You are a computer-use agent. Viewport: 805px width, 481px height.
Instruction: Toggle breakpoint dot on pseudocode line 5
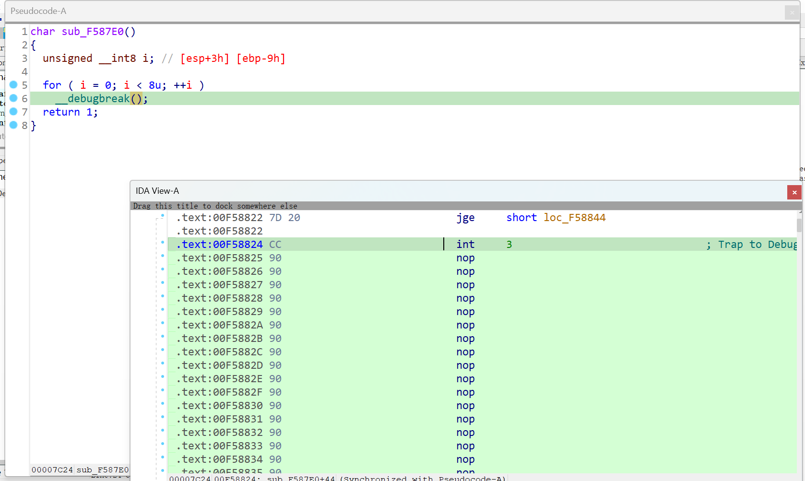[13, 85]
